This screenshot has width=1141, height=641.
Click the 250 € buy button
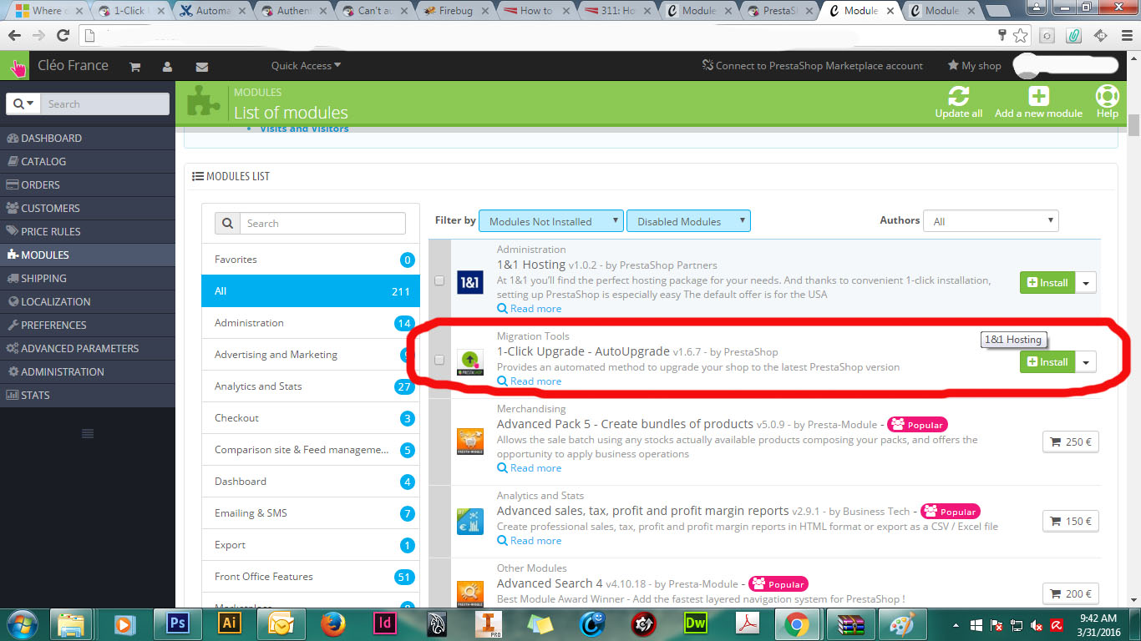tap(1071, 442)
